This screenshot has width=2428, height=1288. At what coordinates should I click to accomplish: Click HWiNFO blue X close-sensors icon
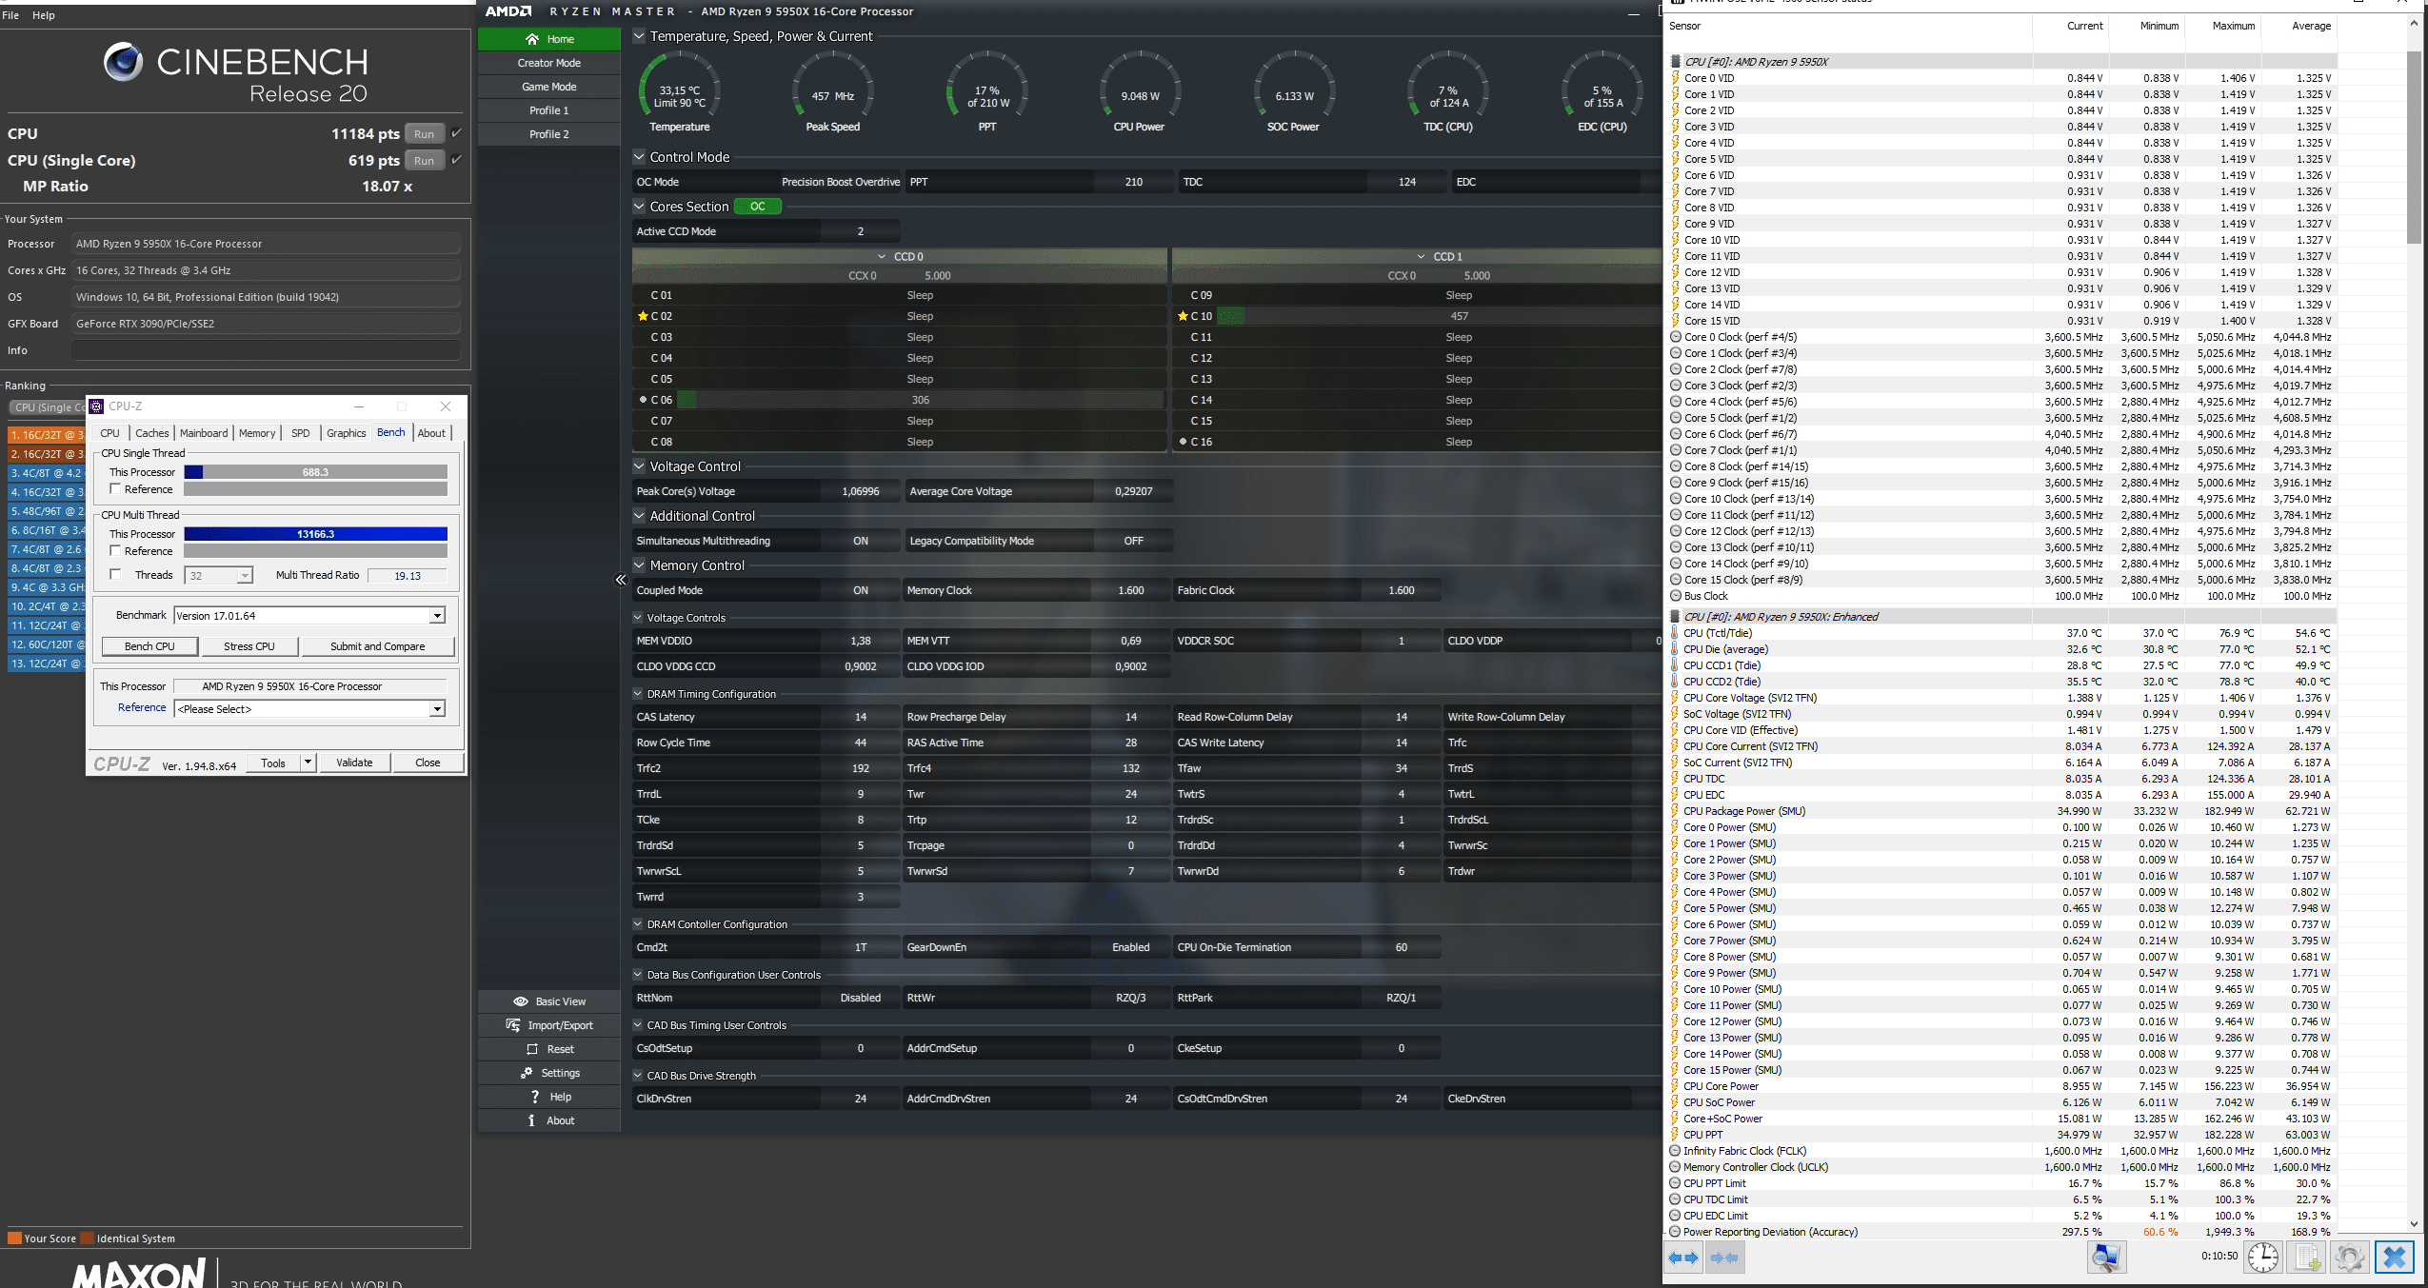[2394, 1258]
